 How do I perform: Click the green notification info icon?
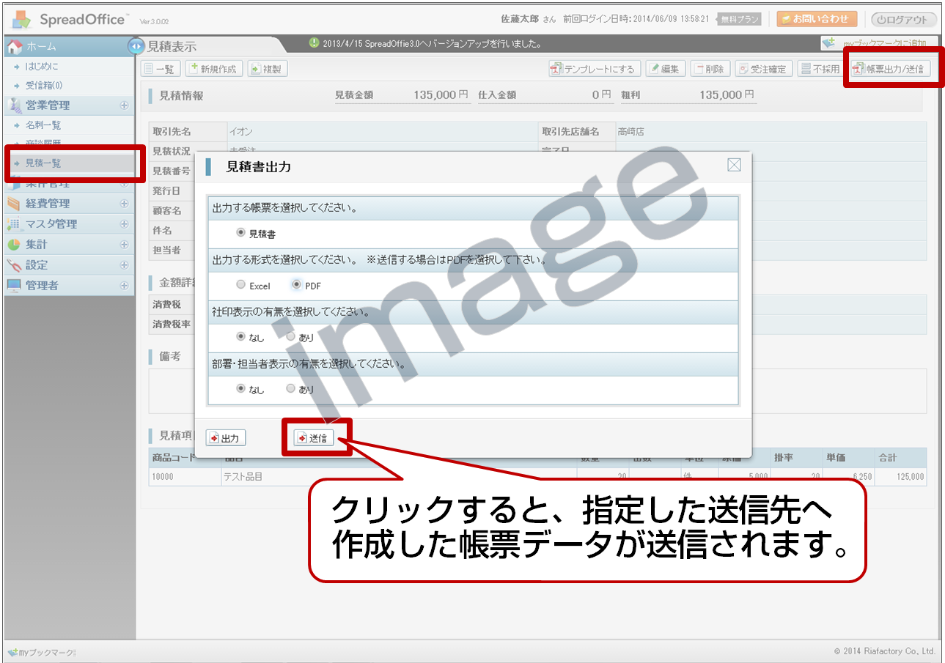[x=314, y=43]
